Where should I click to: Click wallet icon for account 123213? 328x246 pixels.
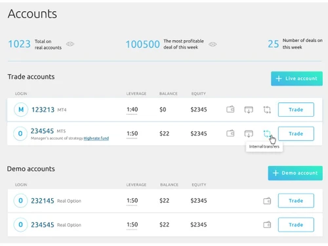pos(230,109)
